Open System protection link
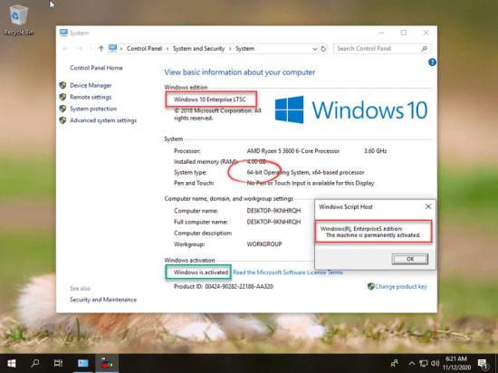498x373 pixels. coord(93,109)
